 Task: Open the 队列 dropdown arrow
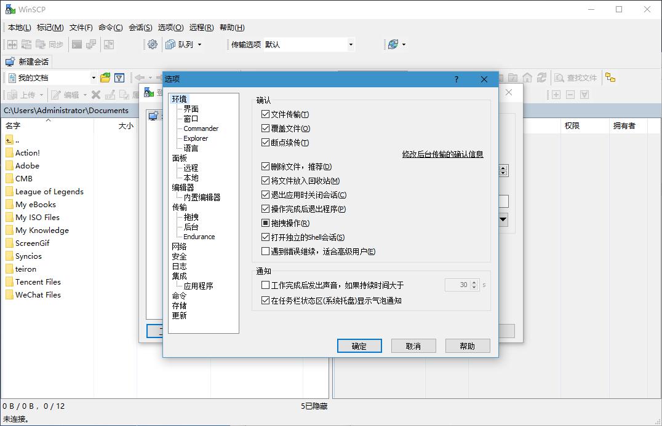[199, 45]
